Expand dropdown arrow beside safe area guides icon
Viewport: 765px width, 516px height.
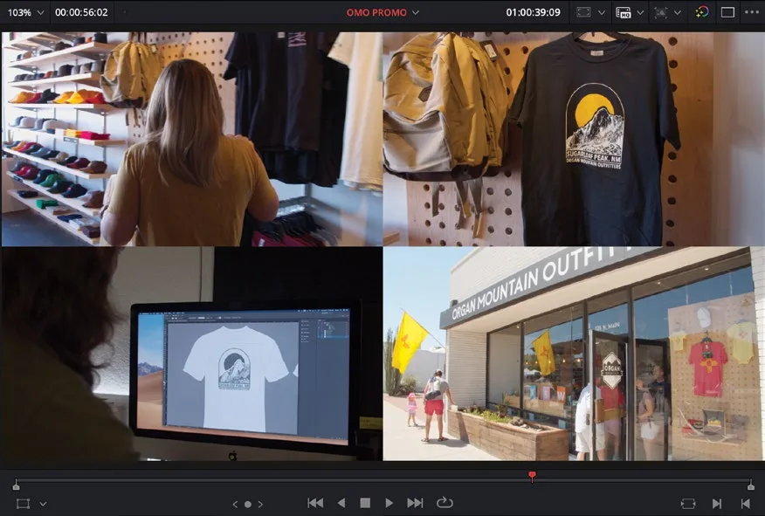click(x=602, y=13)
